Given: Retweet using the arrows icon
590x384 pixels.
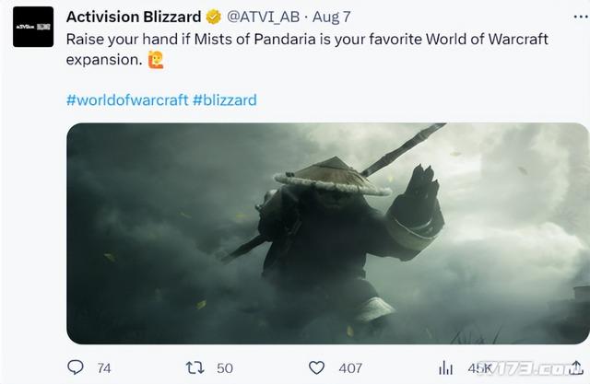Looking at the screenshot, I should [195, 367].
